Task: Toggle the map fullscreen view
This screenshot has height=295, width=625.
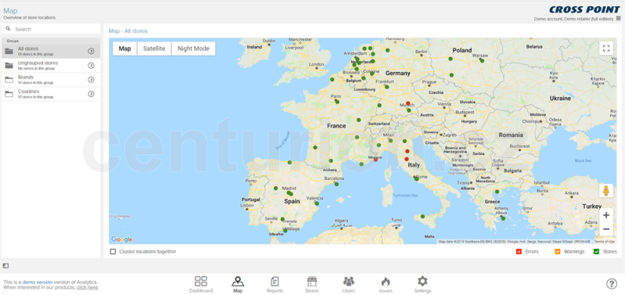Action: (x=606, y=48)
